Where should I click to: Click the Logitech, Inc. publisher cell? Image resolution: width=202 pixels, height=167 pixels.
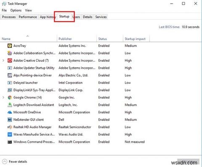[x=68, y=105]
